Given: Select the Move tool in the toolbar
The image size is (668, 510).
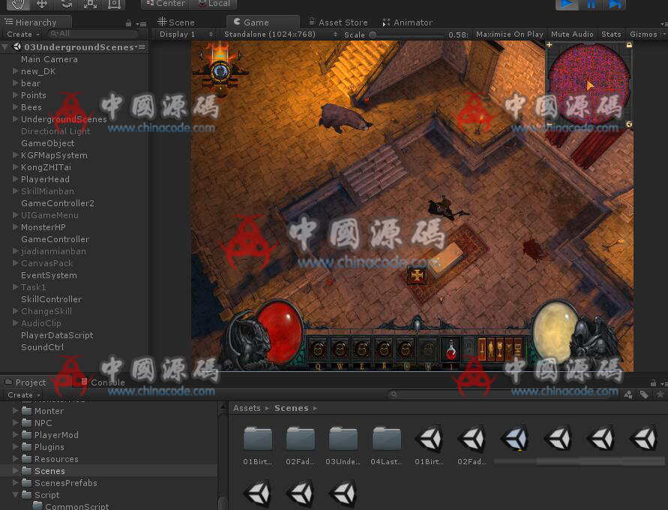Looking at the screenshot, I should point(42,4).
